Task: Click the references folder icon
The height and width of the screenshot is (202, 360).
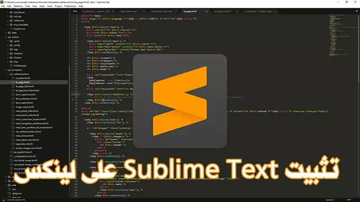Action: 11,21
